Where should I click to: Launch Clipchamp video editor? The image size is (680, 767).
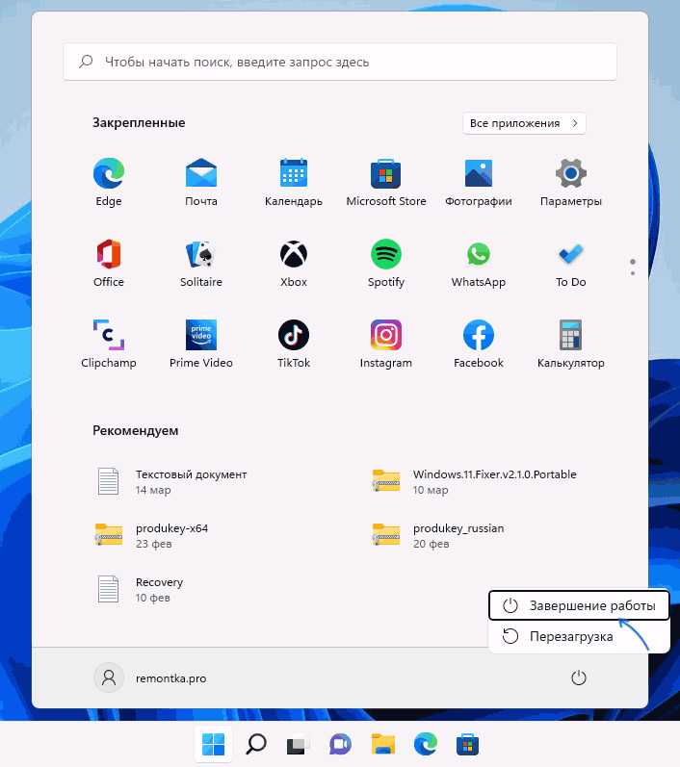pyautogui.click(x=109, y=344)
